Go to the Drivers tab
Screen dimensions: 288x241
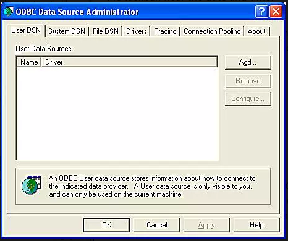(136, 31)
